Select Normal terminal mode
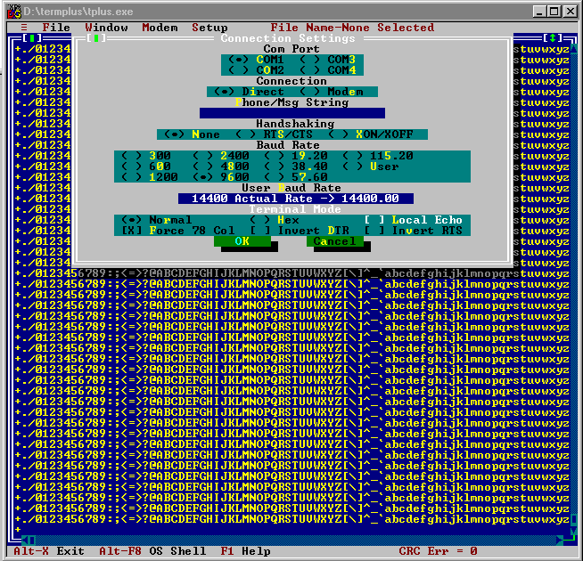 [x=157, y=220]
